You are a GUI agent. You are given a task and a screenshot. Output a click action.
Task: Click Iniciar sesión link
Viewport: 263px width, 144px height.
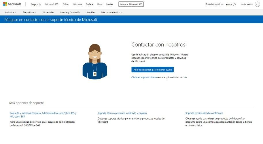click(247, 4)
